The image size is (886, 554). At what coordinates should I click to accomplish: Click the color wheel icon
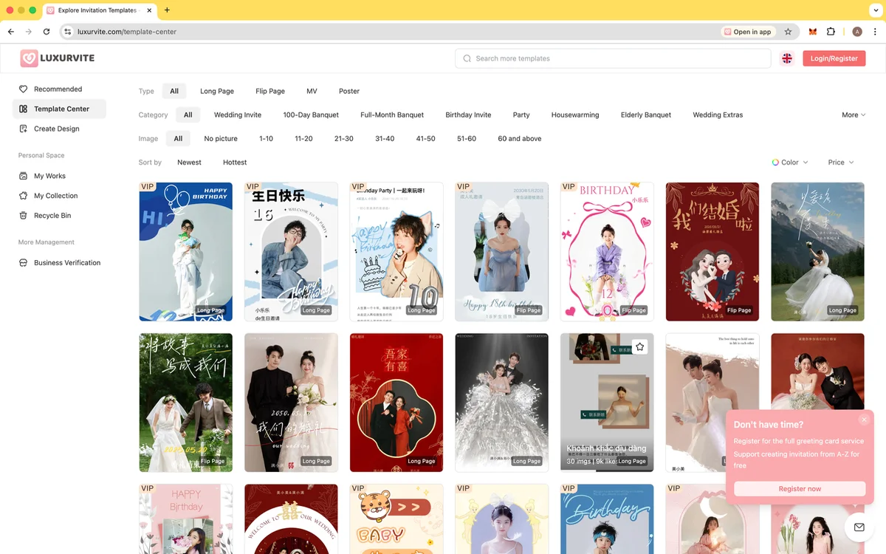click(x=775, y=163)
